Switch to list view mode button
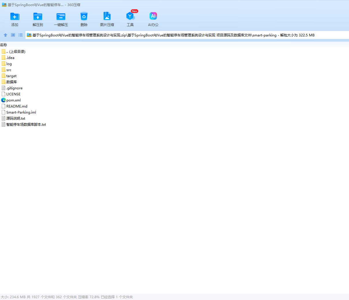Screen dimensions: 349x300 point(20,35)
